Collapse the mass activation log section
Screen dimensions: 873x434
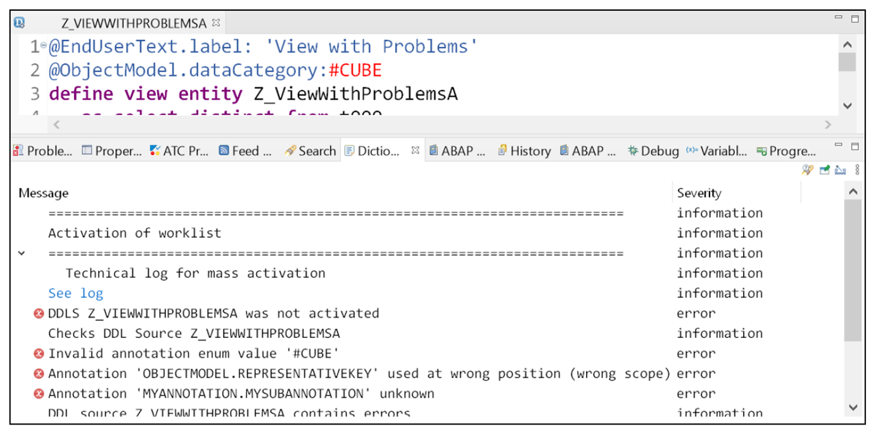23,252
